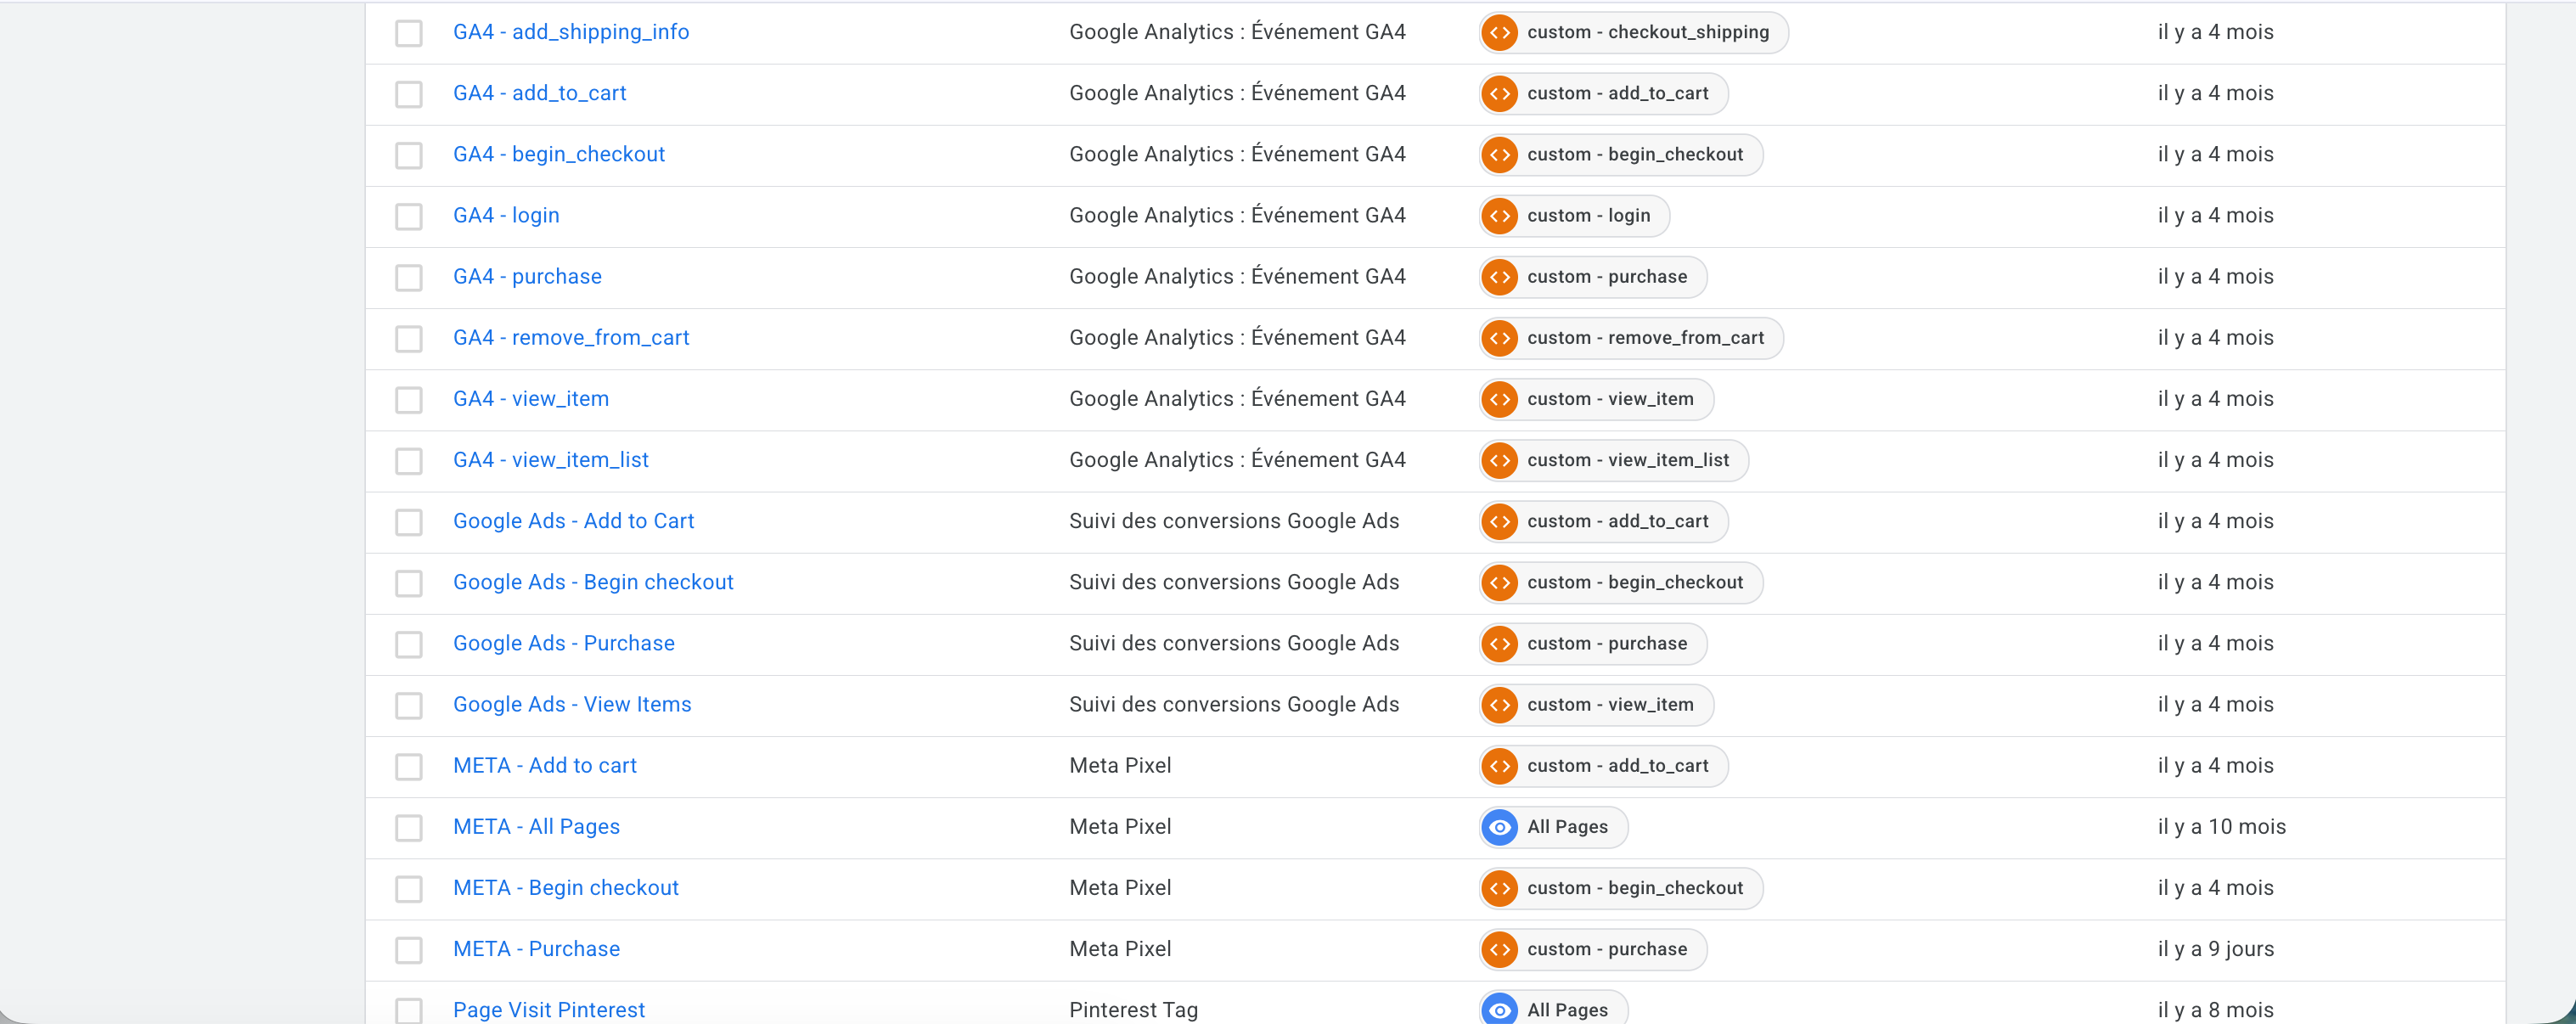
Task: Toggle checkbox for Google Ads - View Items
Action: point(409,705)
